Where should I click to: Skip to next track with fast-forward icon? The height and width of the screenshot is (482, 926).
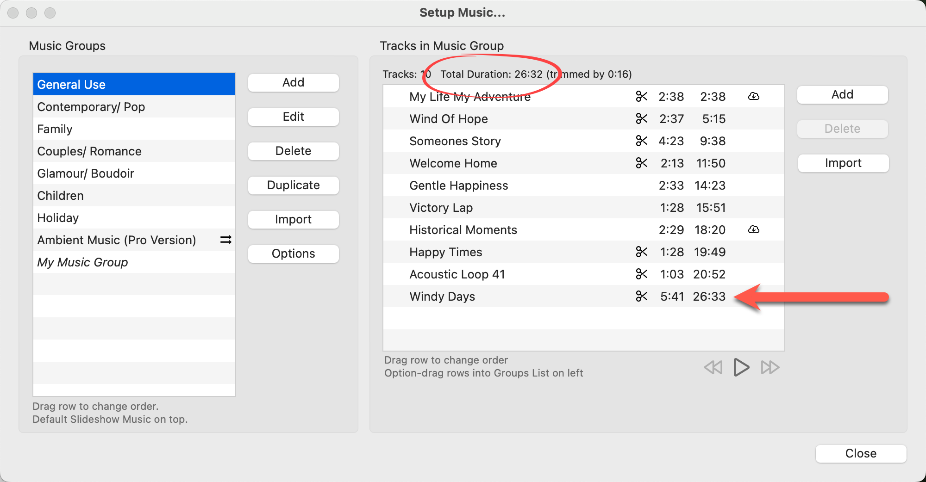[x=770, y=368]
